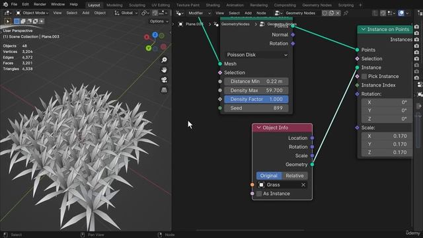Click the Rotation Z value field
Screen dimensions: 423x238
(x=387, y=119)
